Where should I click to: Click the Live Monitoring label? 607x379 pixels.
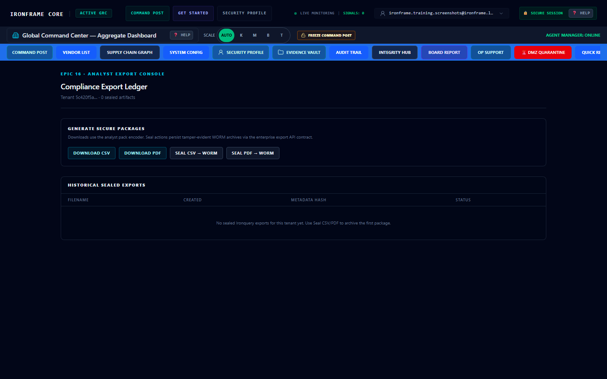(317, 13)
